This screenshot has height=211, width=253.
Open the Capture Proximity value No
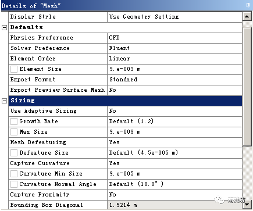[x=174, y=195]
